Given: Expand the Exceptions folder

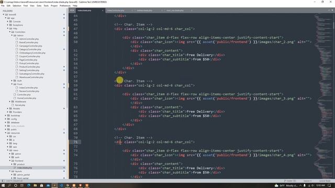Looking at the screenshot, I should click(8, 25).
